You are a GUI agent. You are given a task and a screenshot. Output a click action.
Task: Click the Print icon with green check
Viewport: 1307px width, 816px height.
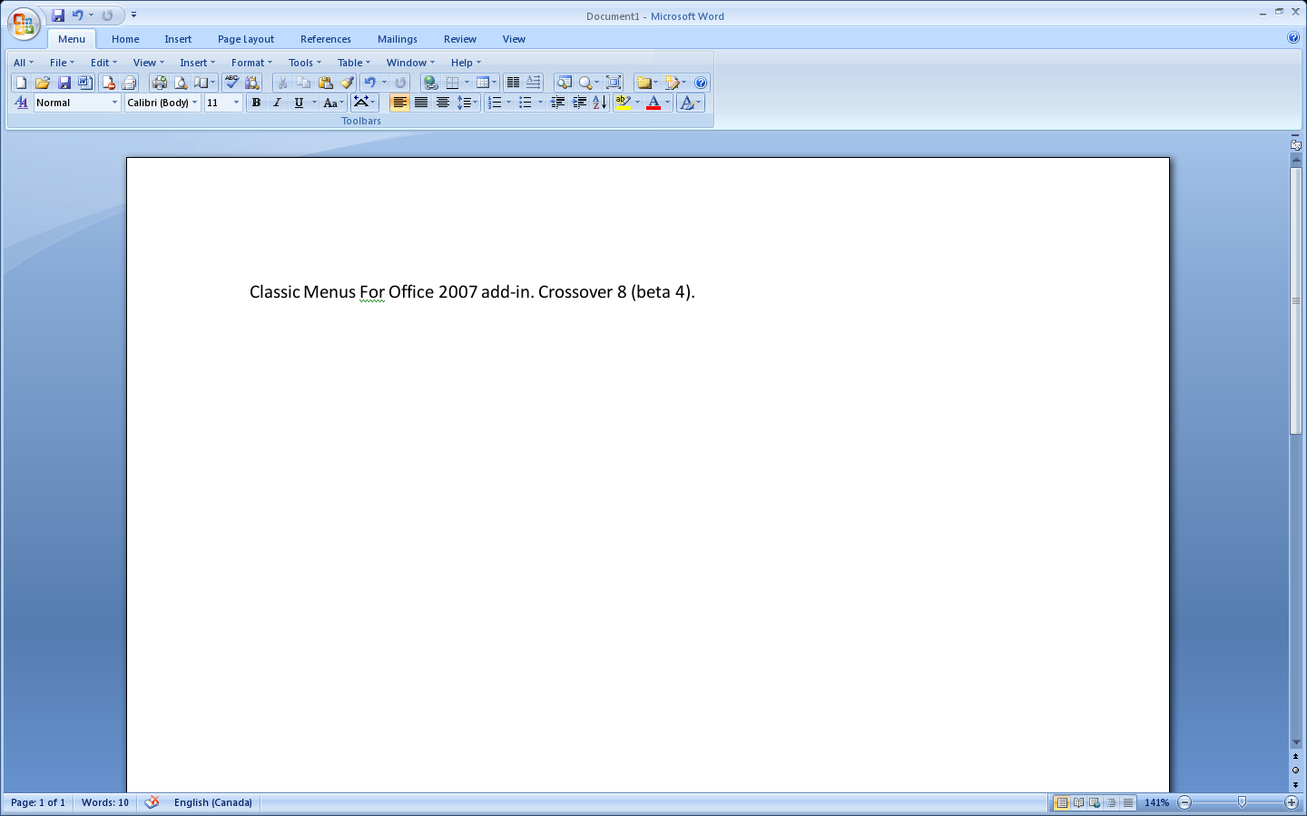(160, 83)
